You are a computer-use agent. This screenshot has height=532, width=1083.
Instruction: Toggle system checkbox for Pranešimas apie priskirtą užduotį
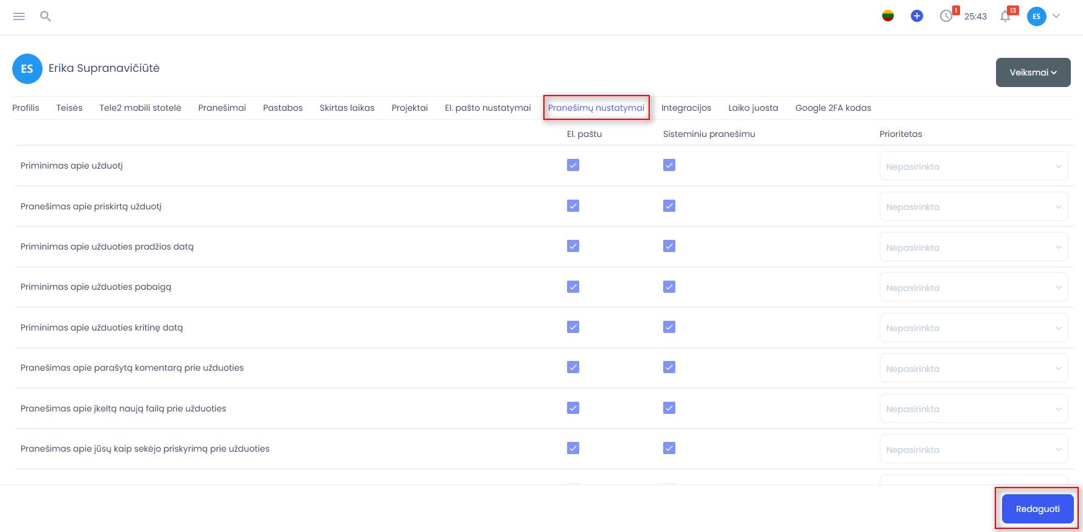point(669,206)
